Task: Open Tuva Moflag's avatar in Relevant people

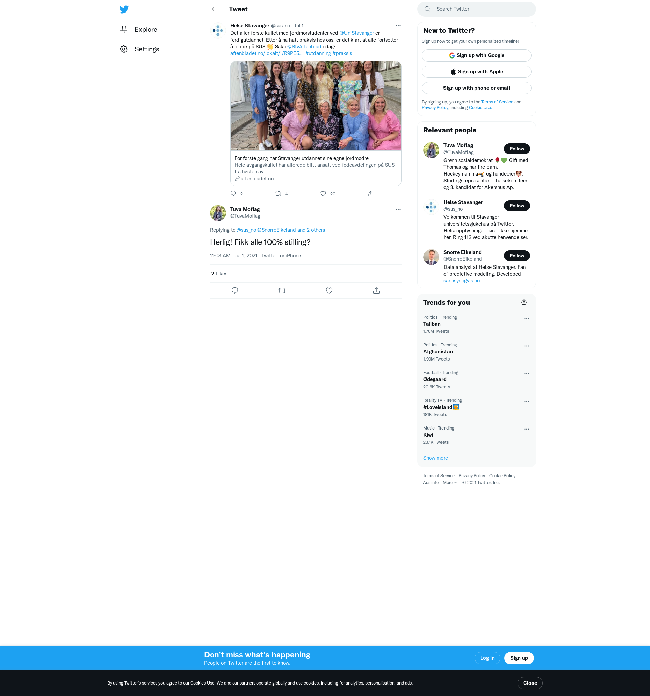Action: point(431,150)
